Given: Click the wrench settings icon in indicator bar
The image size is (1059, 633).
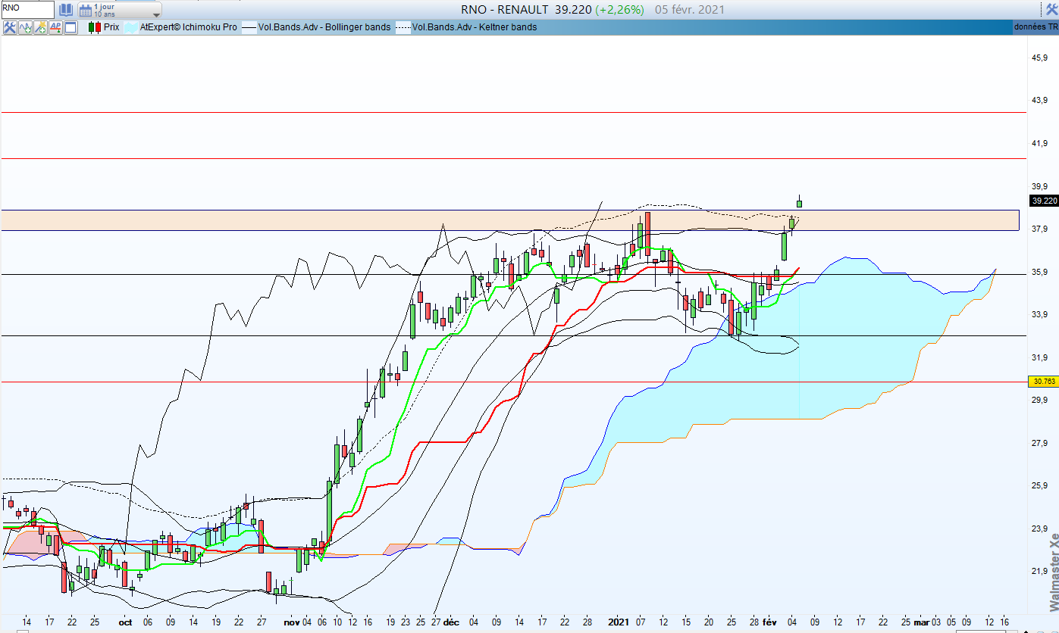Looking at the screenshot, I should coord(10,27).
